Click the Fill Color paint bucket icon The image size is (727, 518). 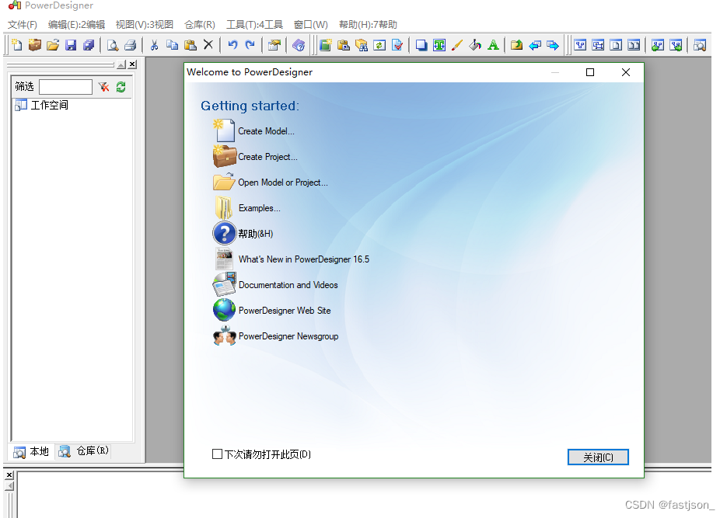coord(475,45)
